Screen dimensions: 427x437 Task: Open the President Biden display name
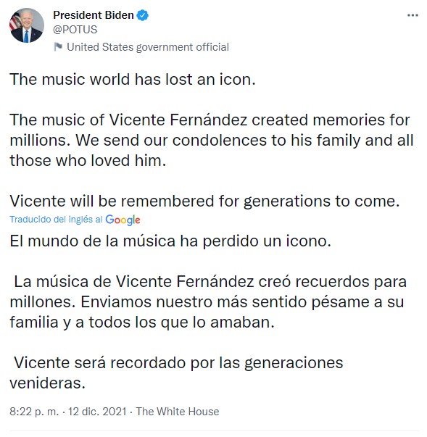[x=94, y=15]
